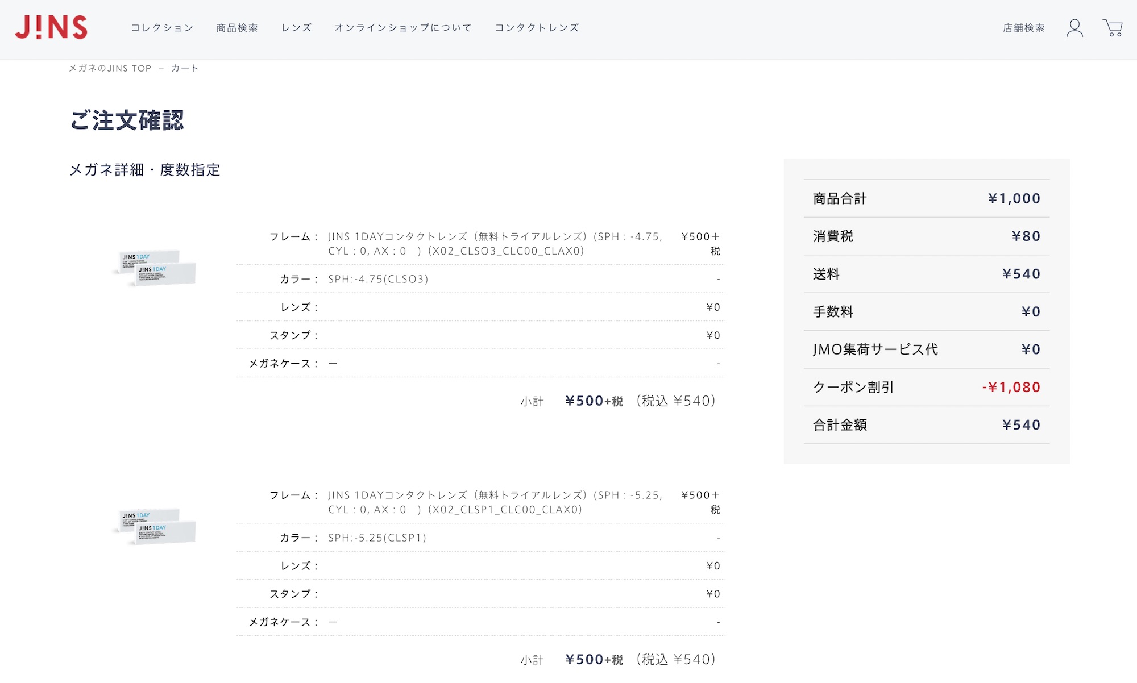Select the 合計金額 label
The width and height of the screenshot is (1137, 683).
click(840, 424)
